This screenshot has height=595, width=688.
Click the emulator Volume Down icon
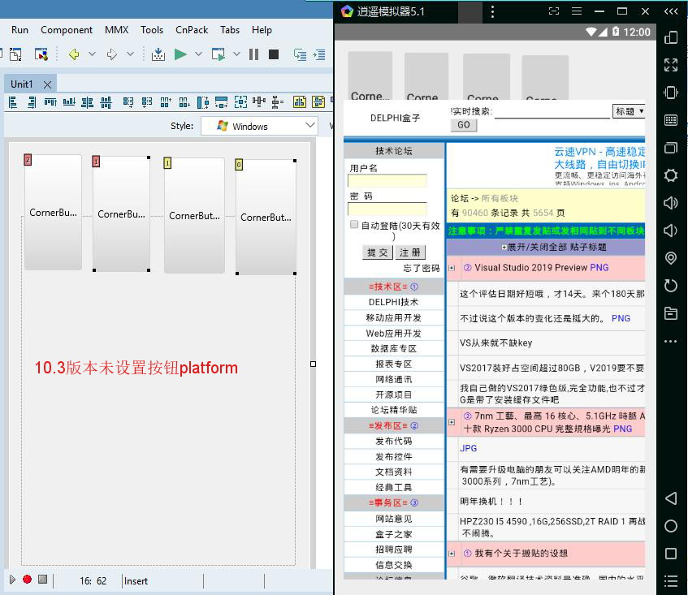click(671, 231)
